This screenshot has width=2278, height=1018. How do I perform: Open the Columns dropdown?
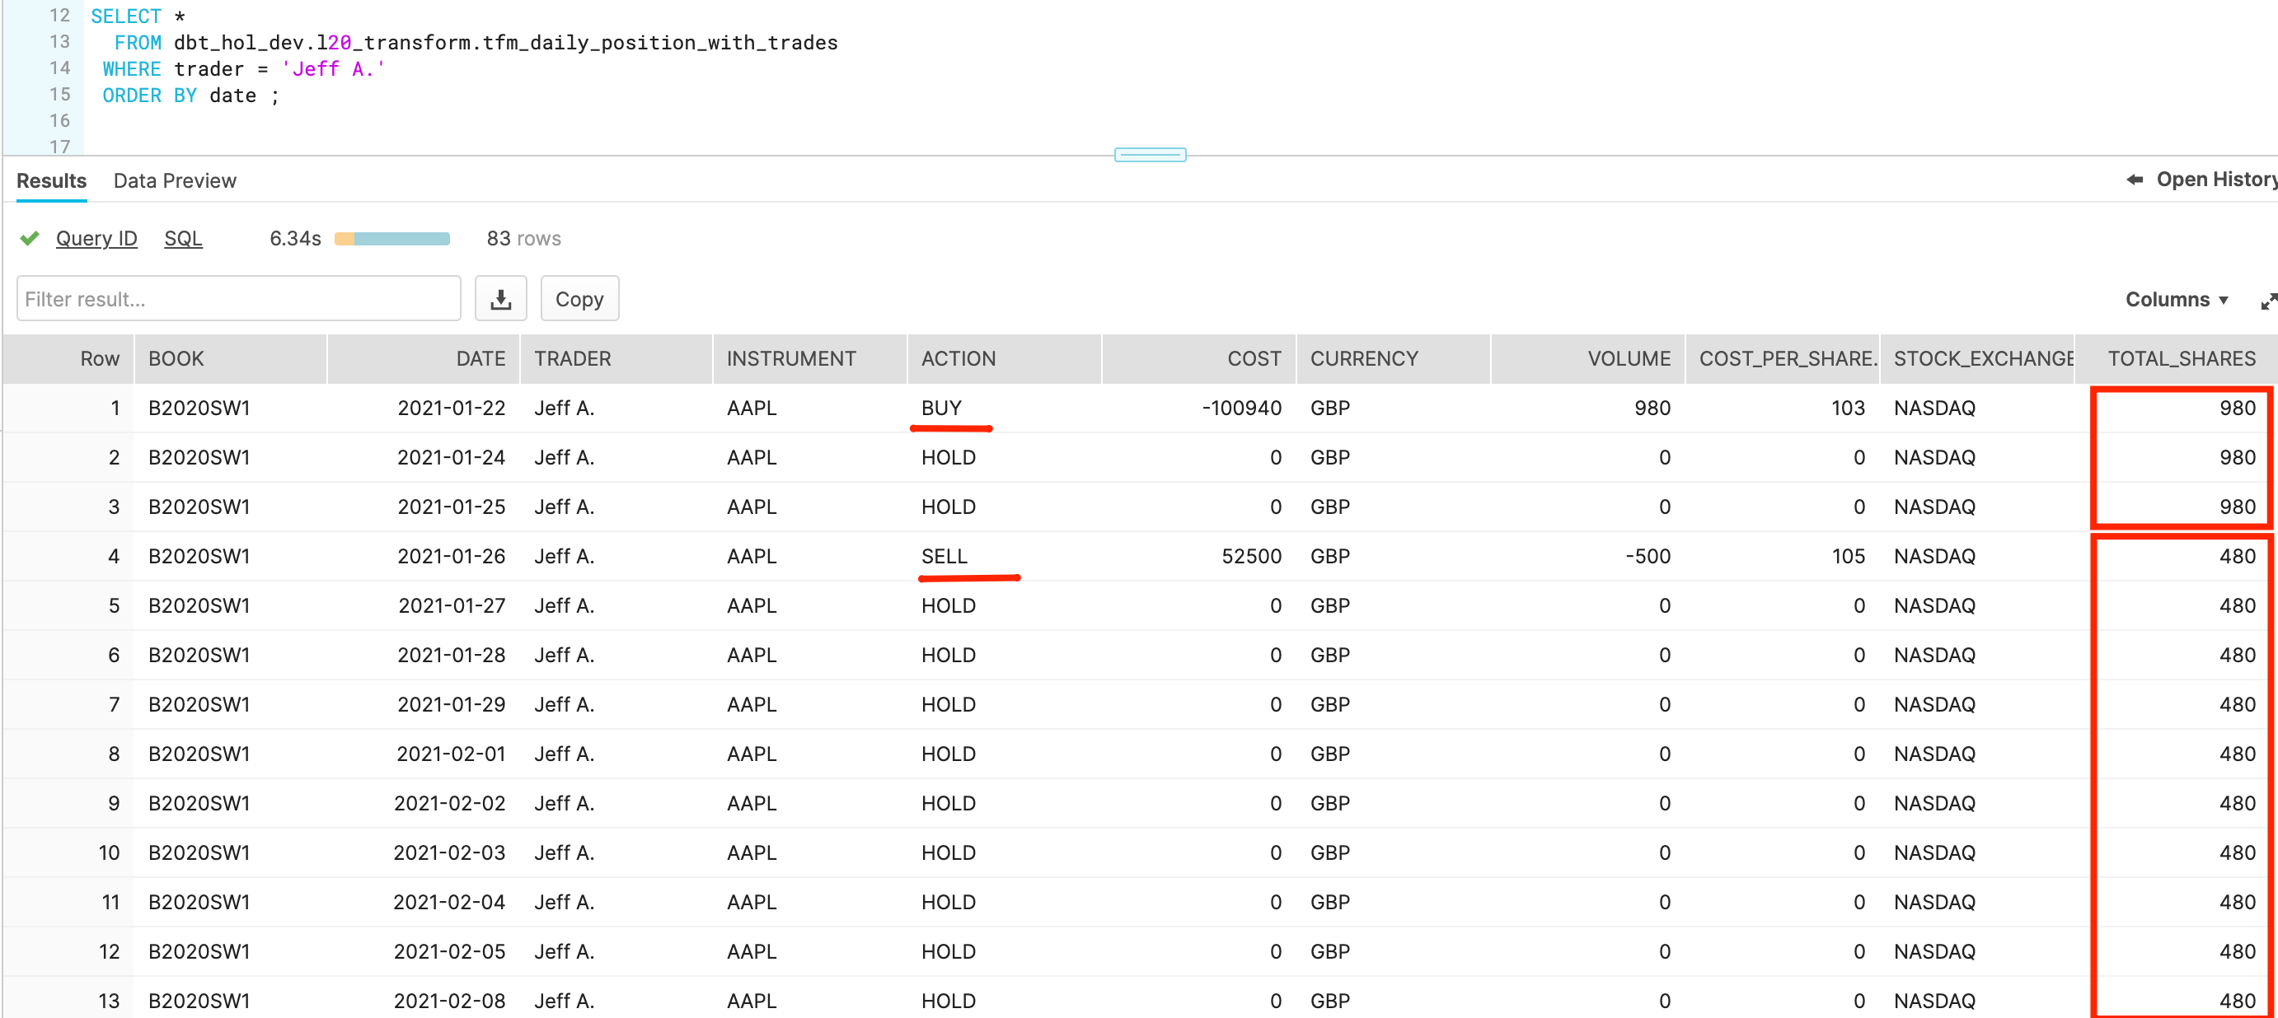click(x=2177, y=300)
